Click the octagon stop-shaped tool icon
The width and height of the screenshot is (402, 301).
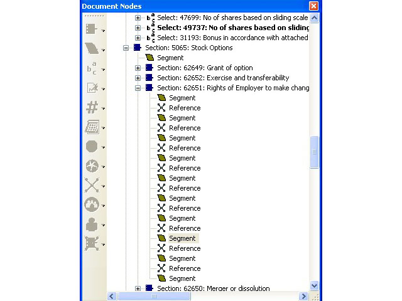point(92,146)
